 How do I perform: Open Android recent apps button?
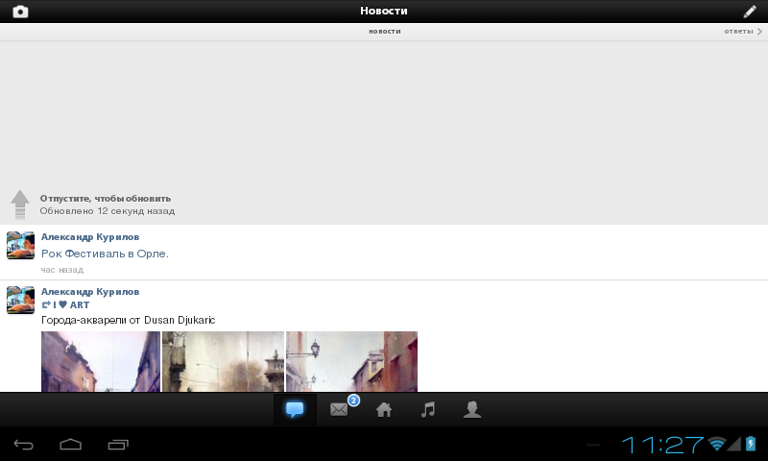tap(118, 445)
